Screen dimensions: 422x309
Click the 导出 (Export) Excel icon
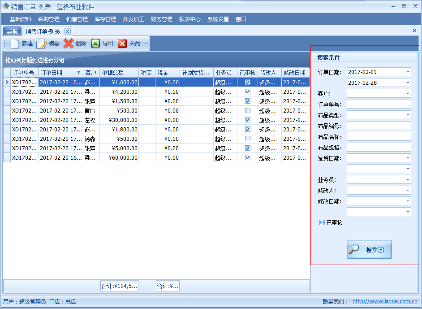[x=95, y=44]
